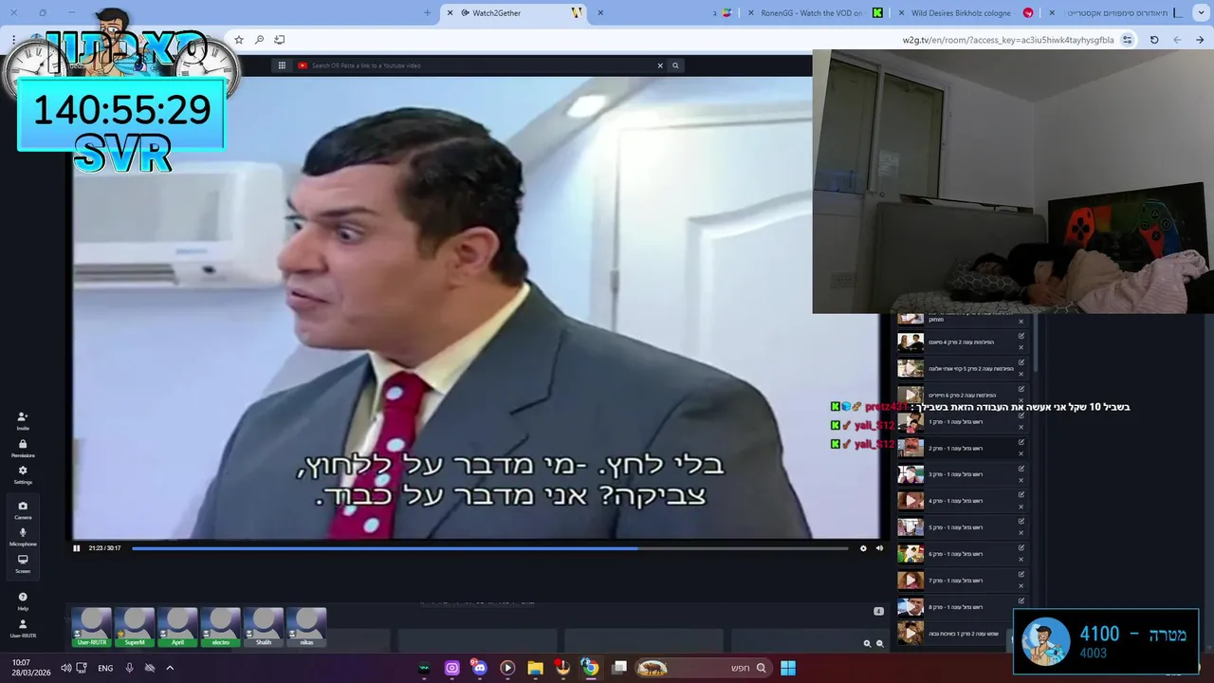This screenshot has width=1214, height=683.
Task: Open Help in the left sidebar
Action: point(23,601)
